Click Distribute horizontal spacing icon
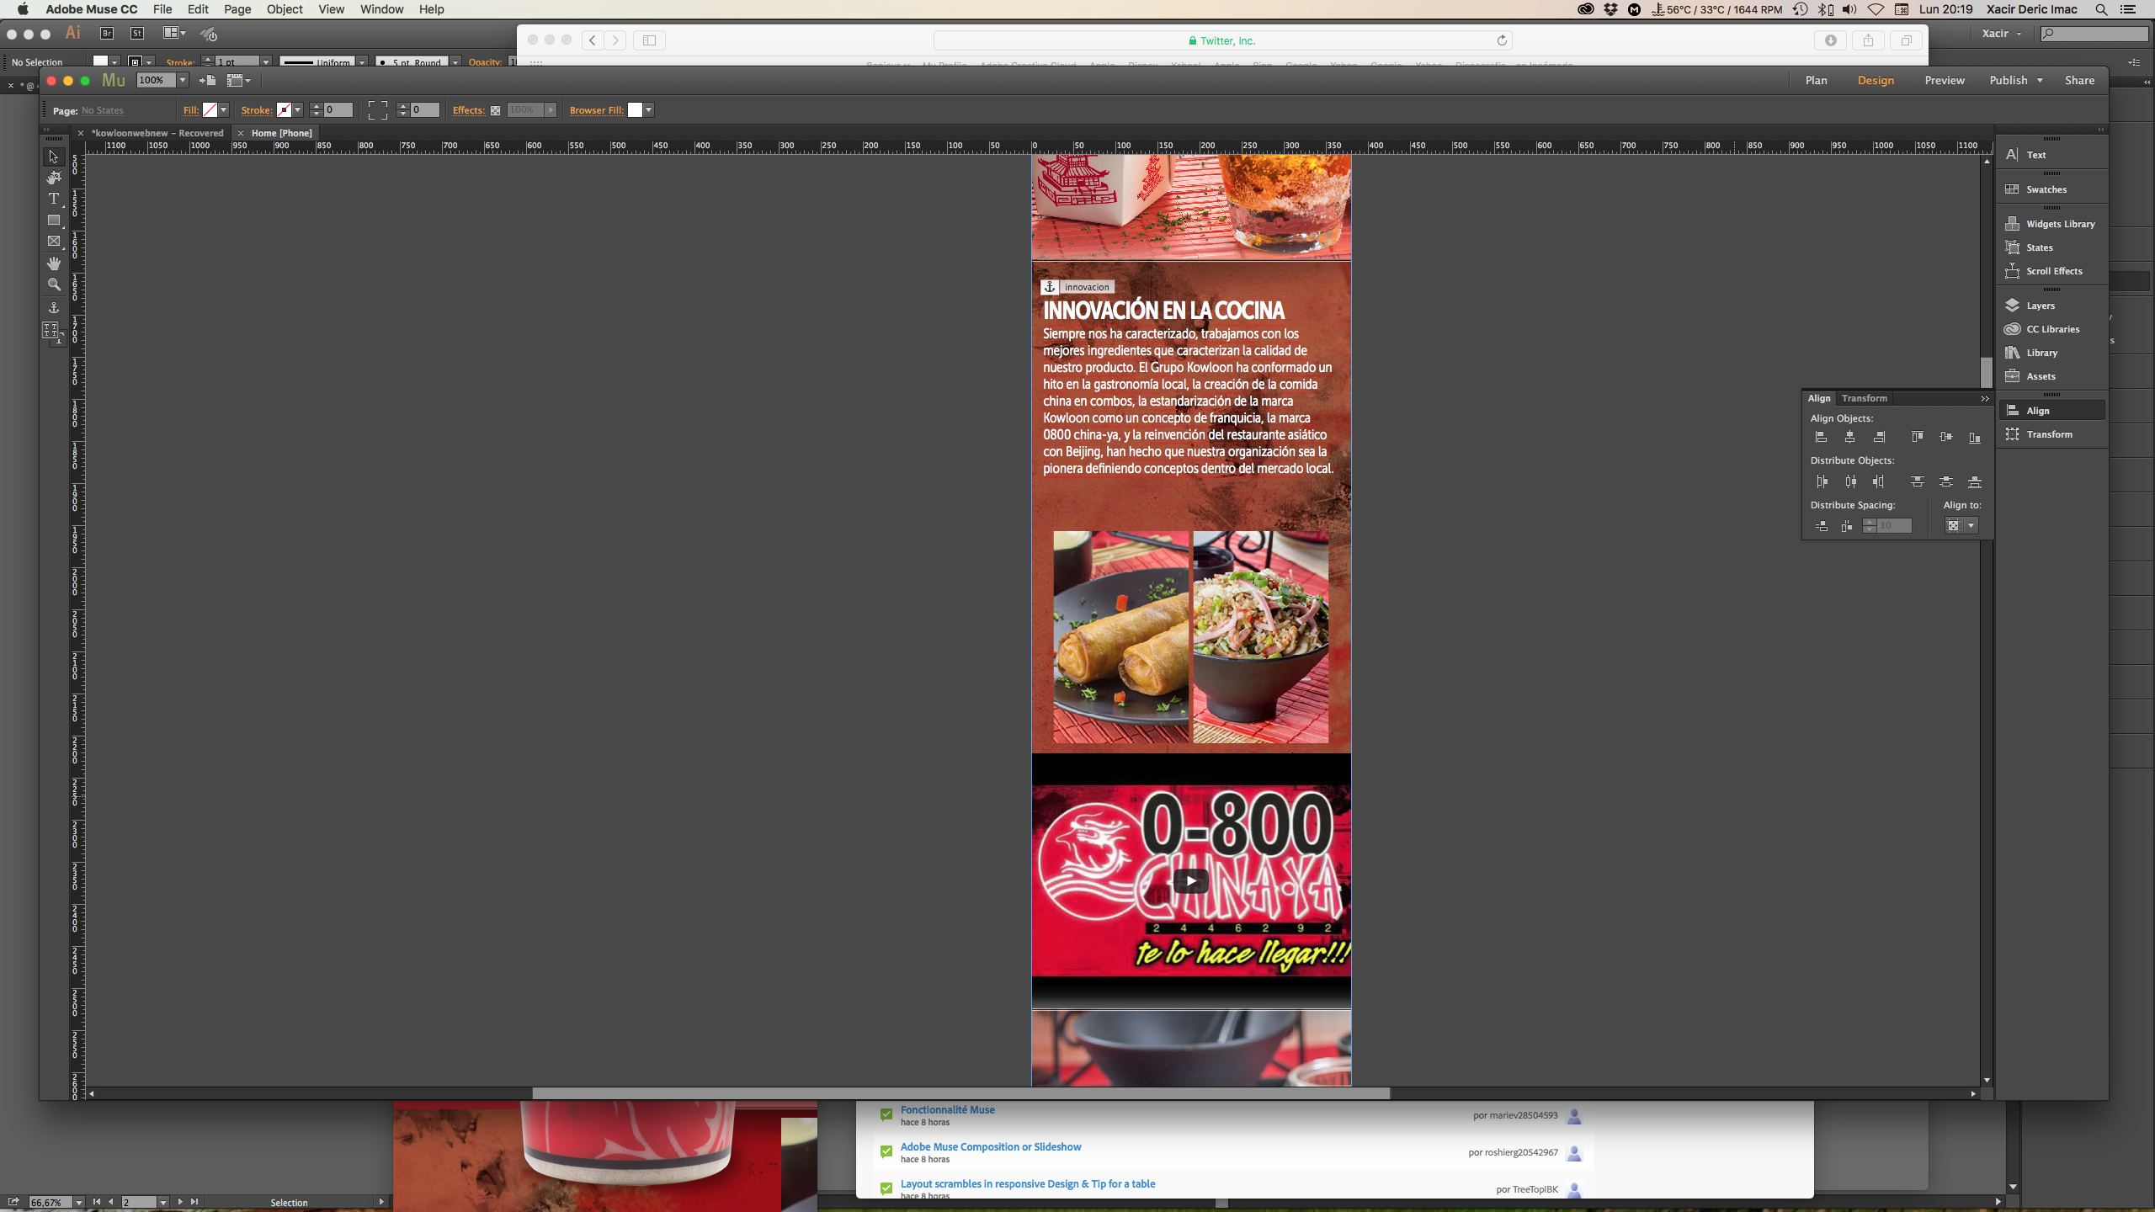2155x1212 pixels. [1846, 526]
